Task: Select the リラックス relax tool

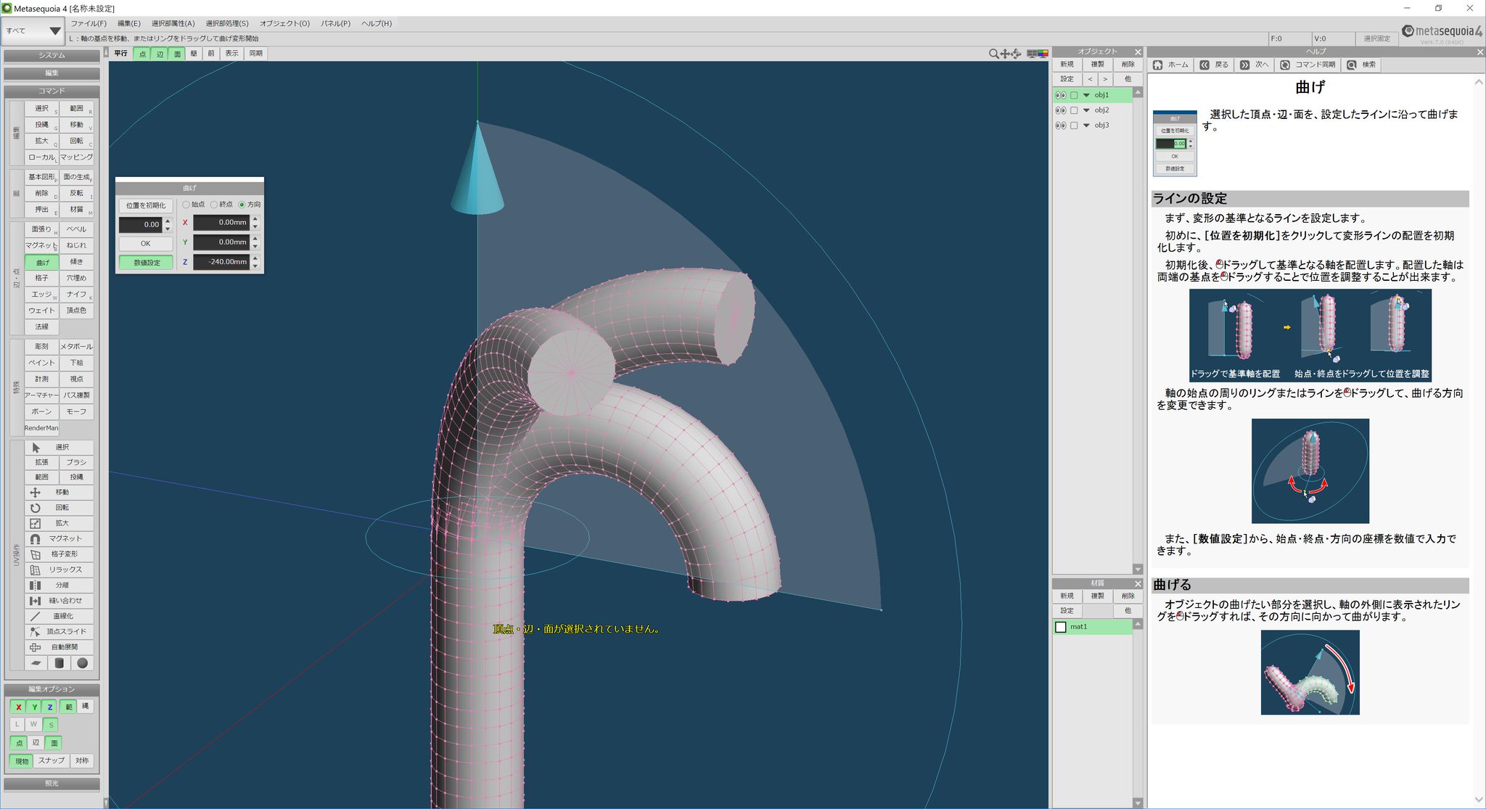Action: (59, 570)
